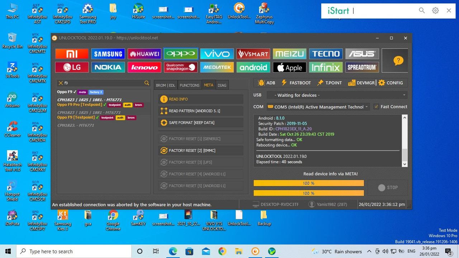Select the Nokia brand tile
The image size is (459, 258).
[108, 67]
